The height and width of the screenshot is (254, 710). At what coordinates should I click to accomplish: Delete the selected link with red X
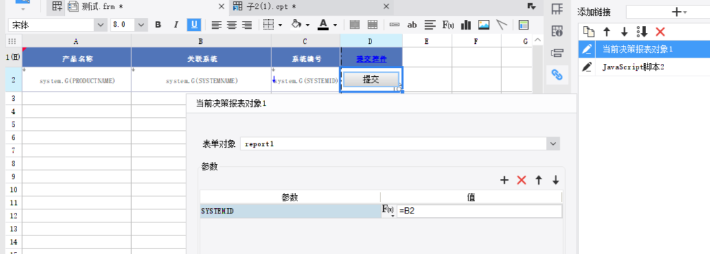pyautogui.click(x=660, y=32)
